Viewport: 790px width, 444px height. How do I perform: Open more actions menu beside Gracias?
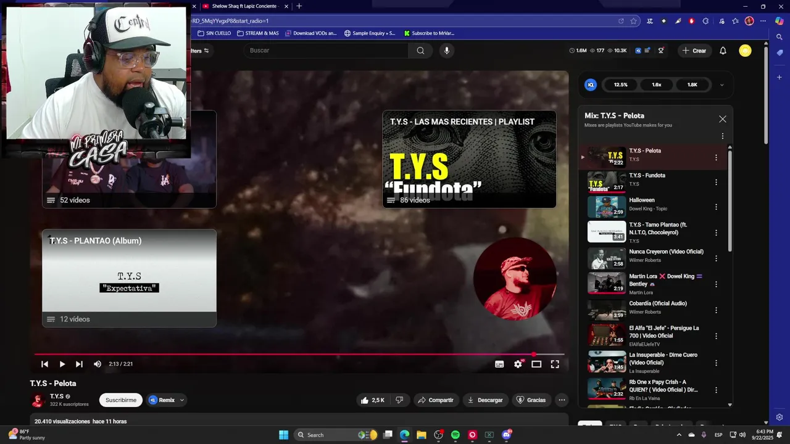562,400
